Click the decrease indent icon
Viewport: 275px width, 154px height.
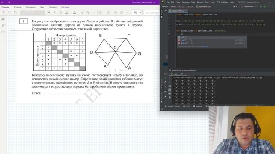pyautogui.click(x=116, y=12)
